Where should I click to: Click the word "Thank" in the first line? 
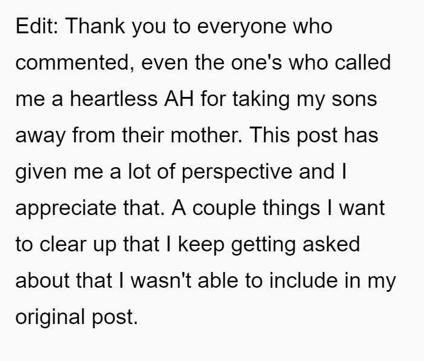coord(95,26)
